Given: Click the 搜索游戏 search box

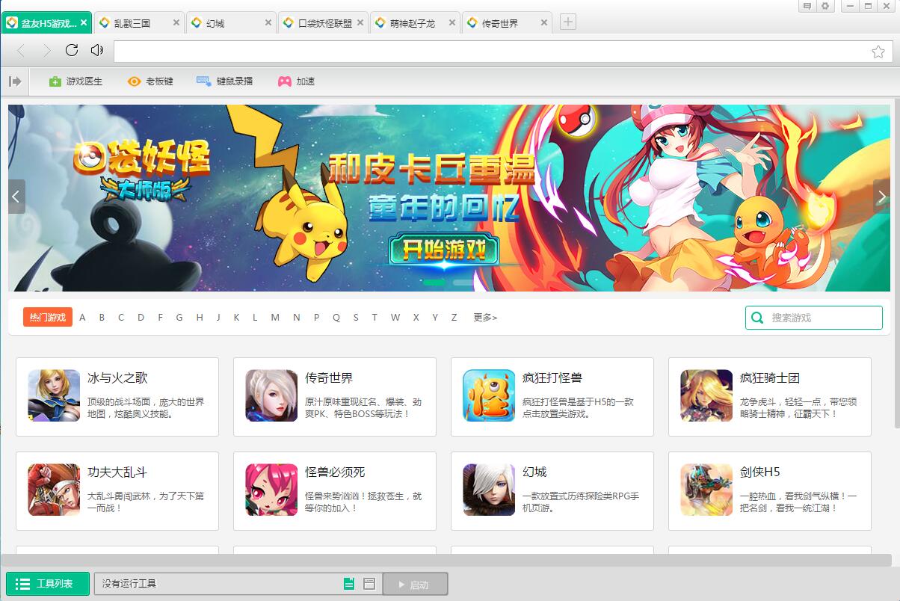Looking at the screenshot, I should point(814,318).
